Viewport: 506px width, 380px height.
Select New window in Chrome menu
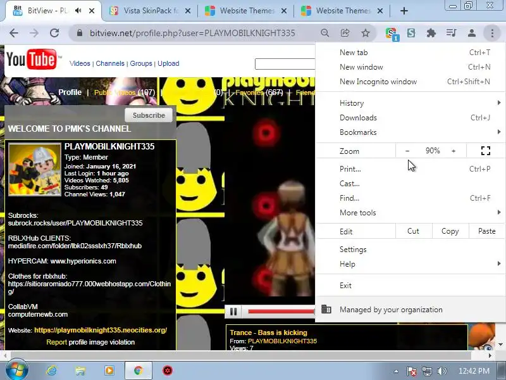tap(410, 67)
